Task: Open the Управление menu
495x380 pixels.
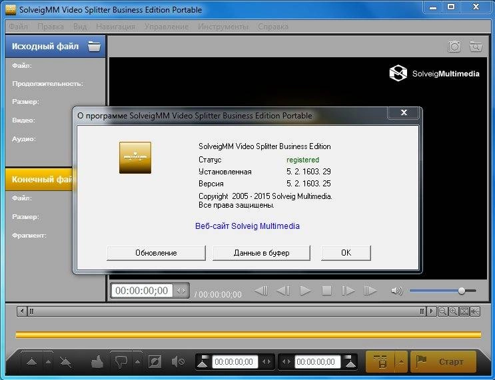Action: (x=167, y=27)
